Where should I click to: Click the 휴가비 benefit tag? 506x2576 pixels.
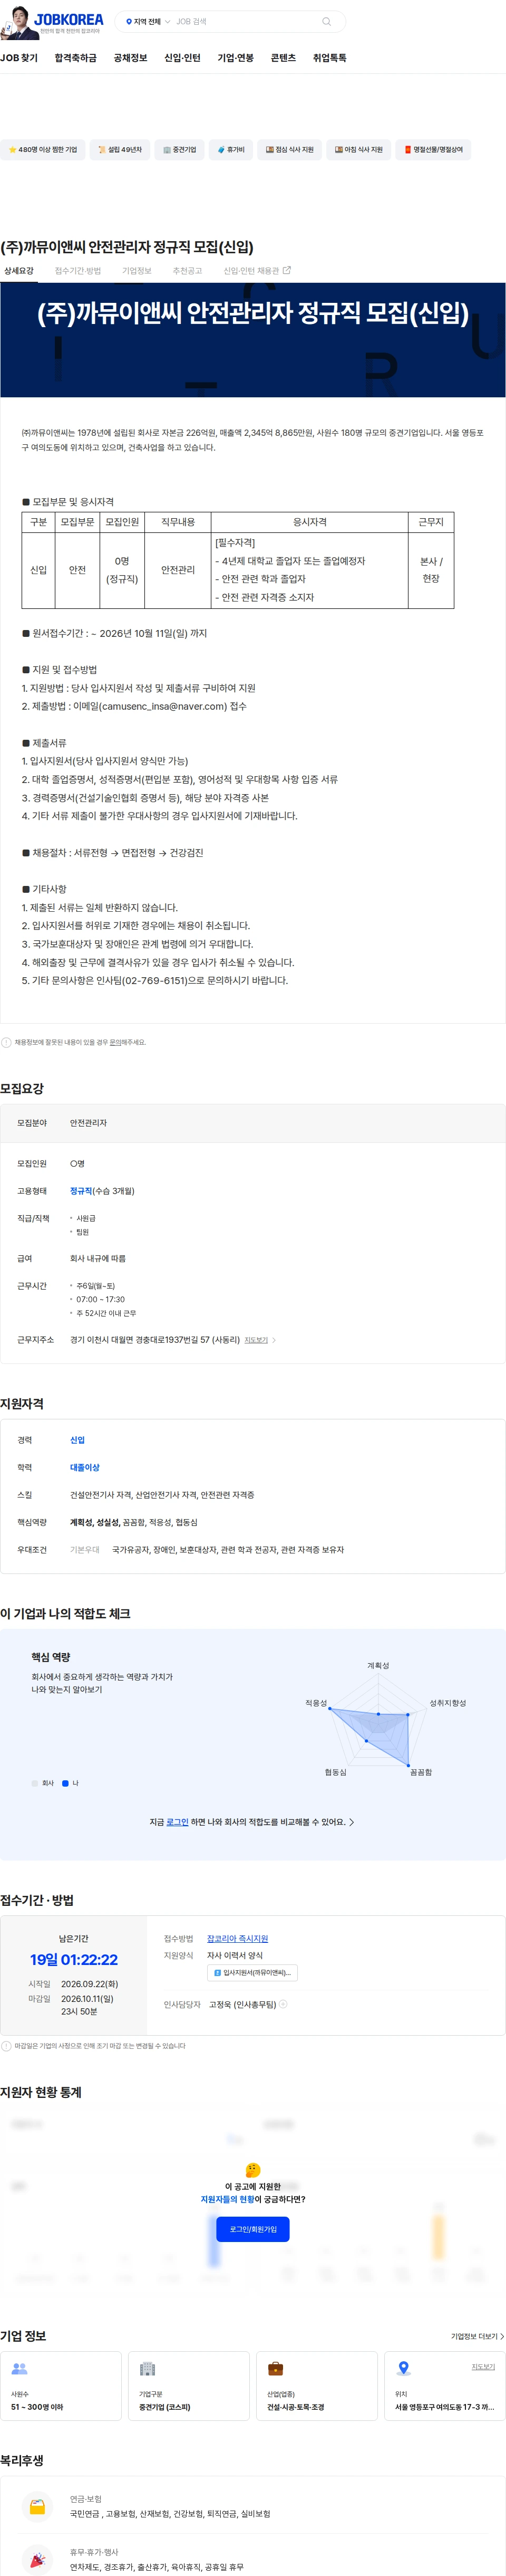click(x=230, y=150)
